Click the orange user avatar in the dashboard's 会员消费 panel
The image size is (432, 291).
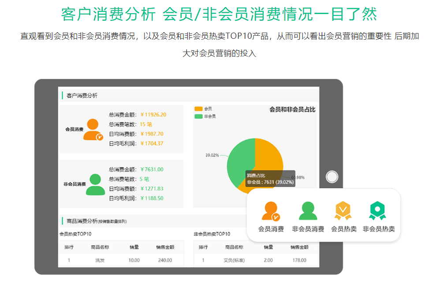[x=93, y=130]
